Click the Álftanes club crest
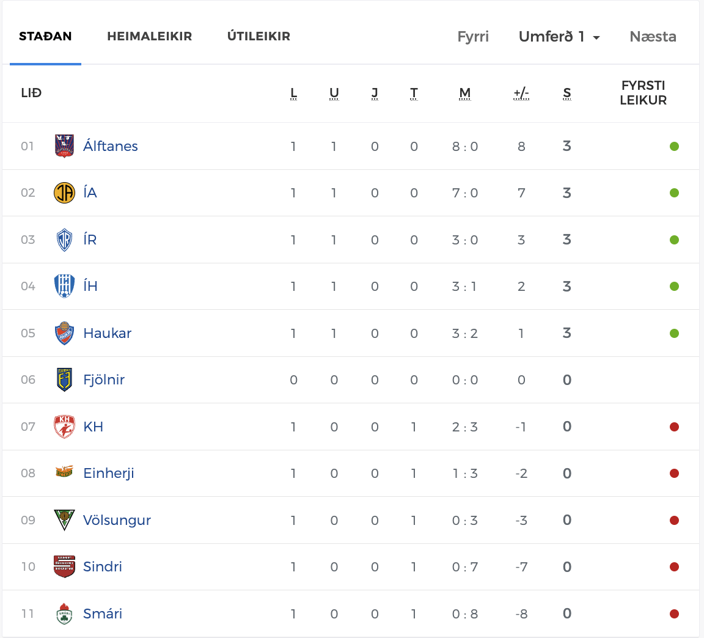Viewport: 704px width, 638px height. [x=64, y=146]
